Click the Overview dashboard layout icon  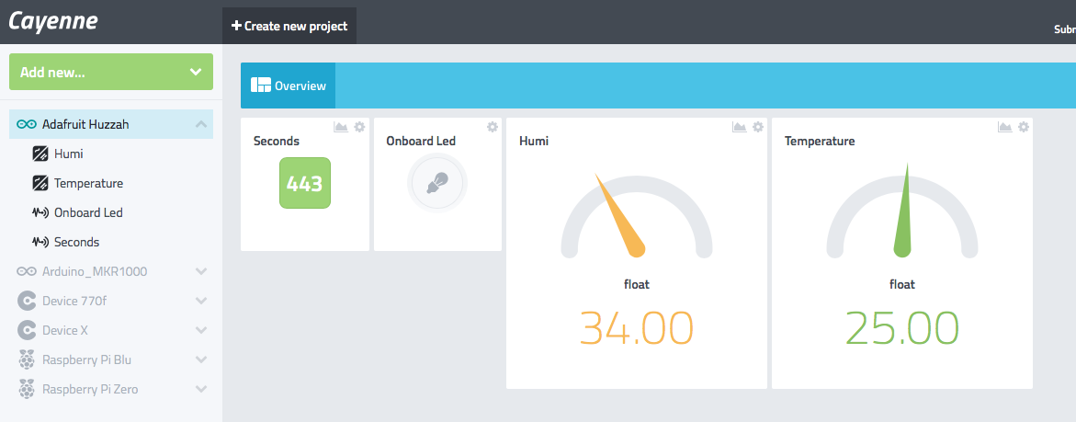[261, 86]
